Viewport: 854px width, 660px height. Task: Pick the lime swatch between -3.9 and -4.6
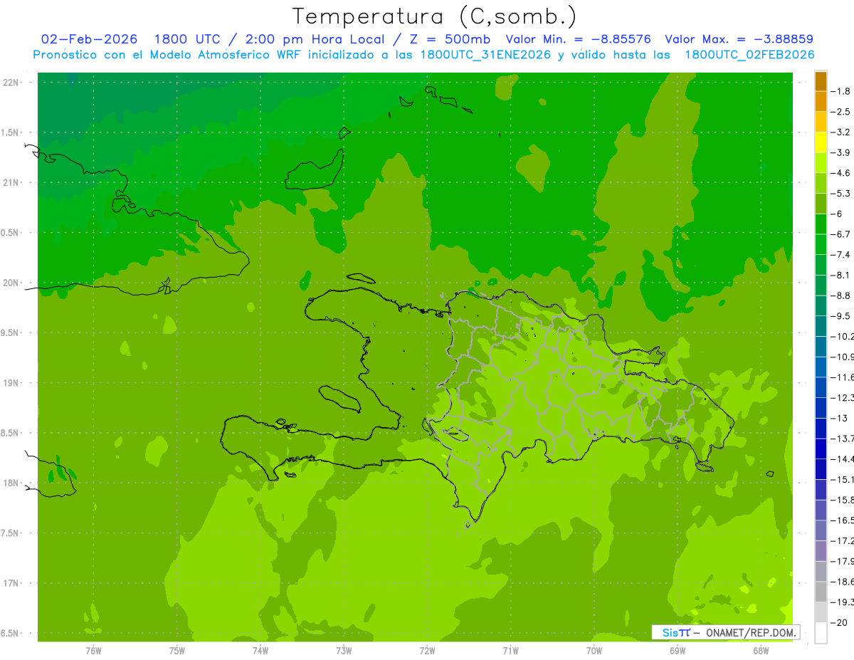[x=821, y=163]
